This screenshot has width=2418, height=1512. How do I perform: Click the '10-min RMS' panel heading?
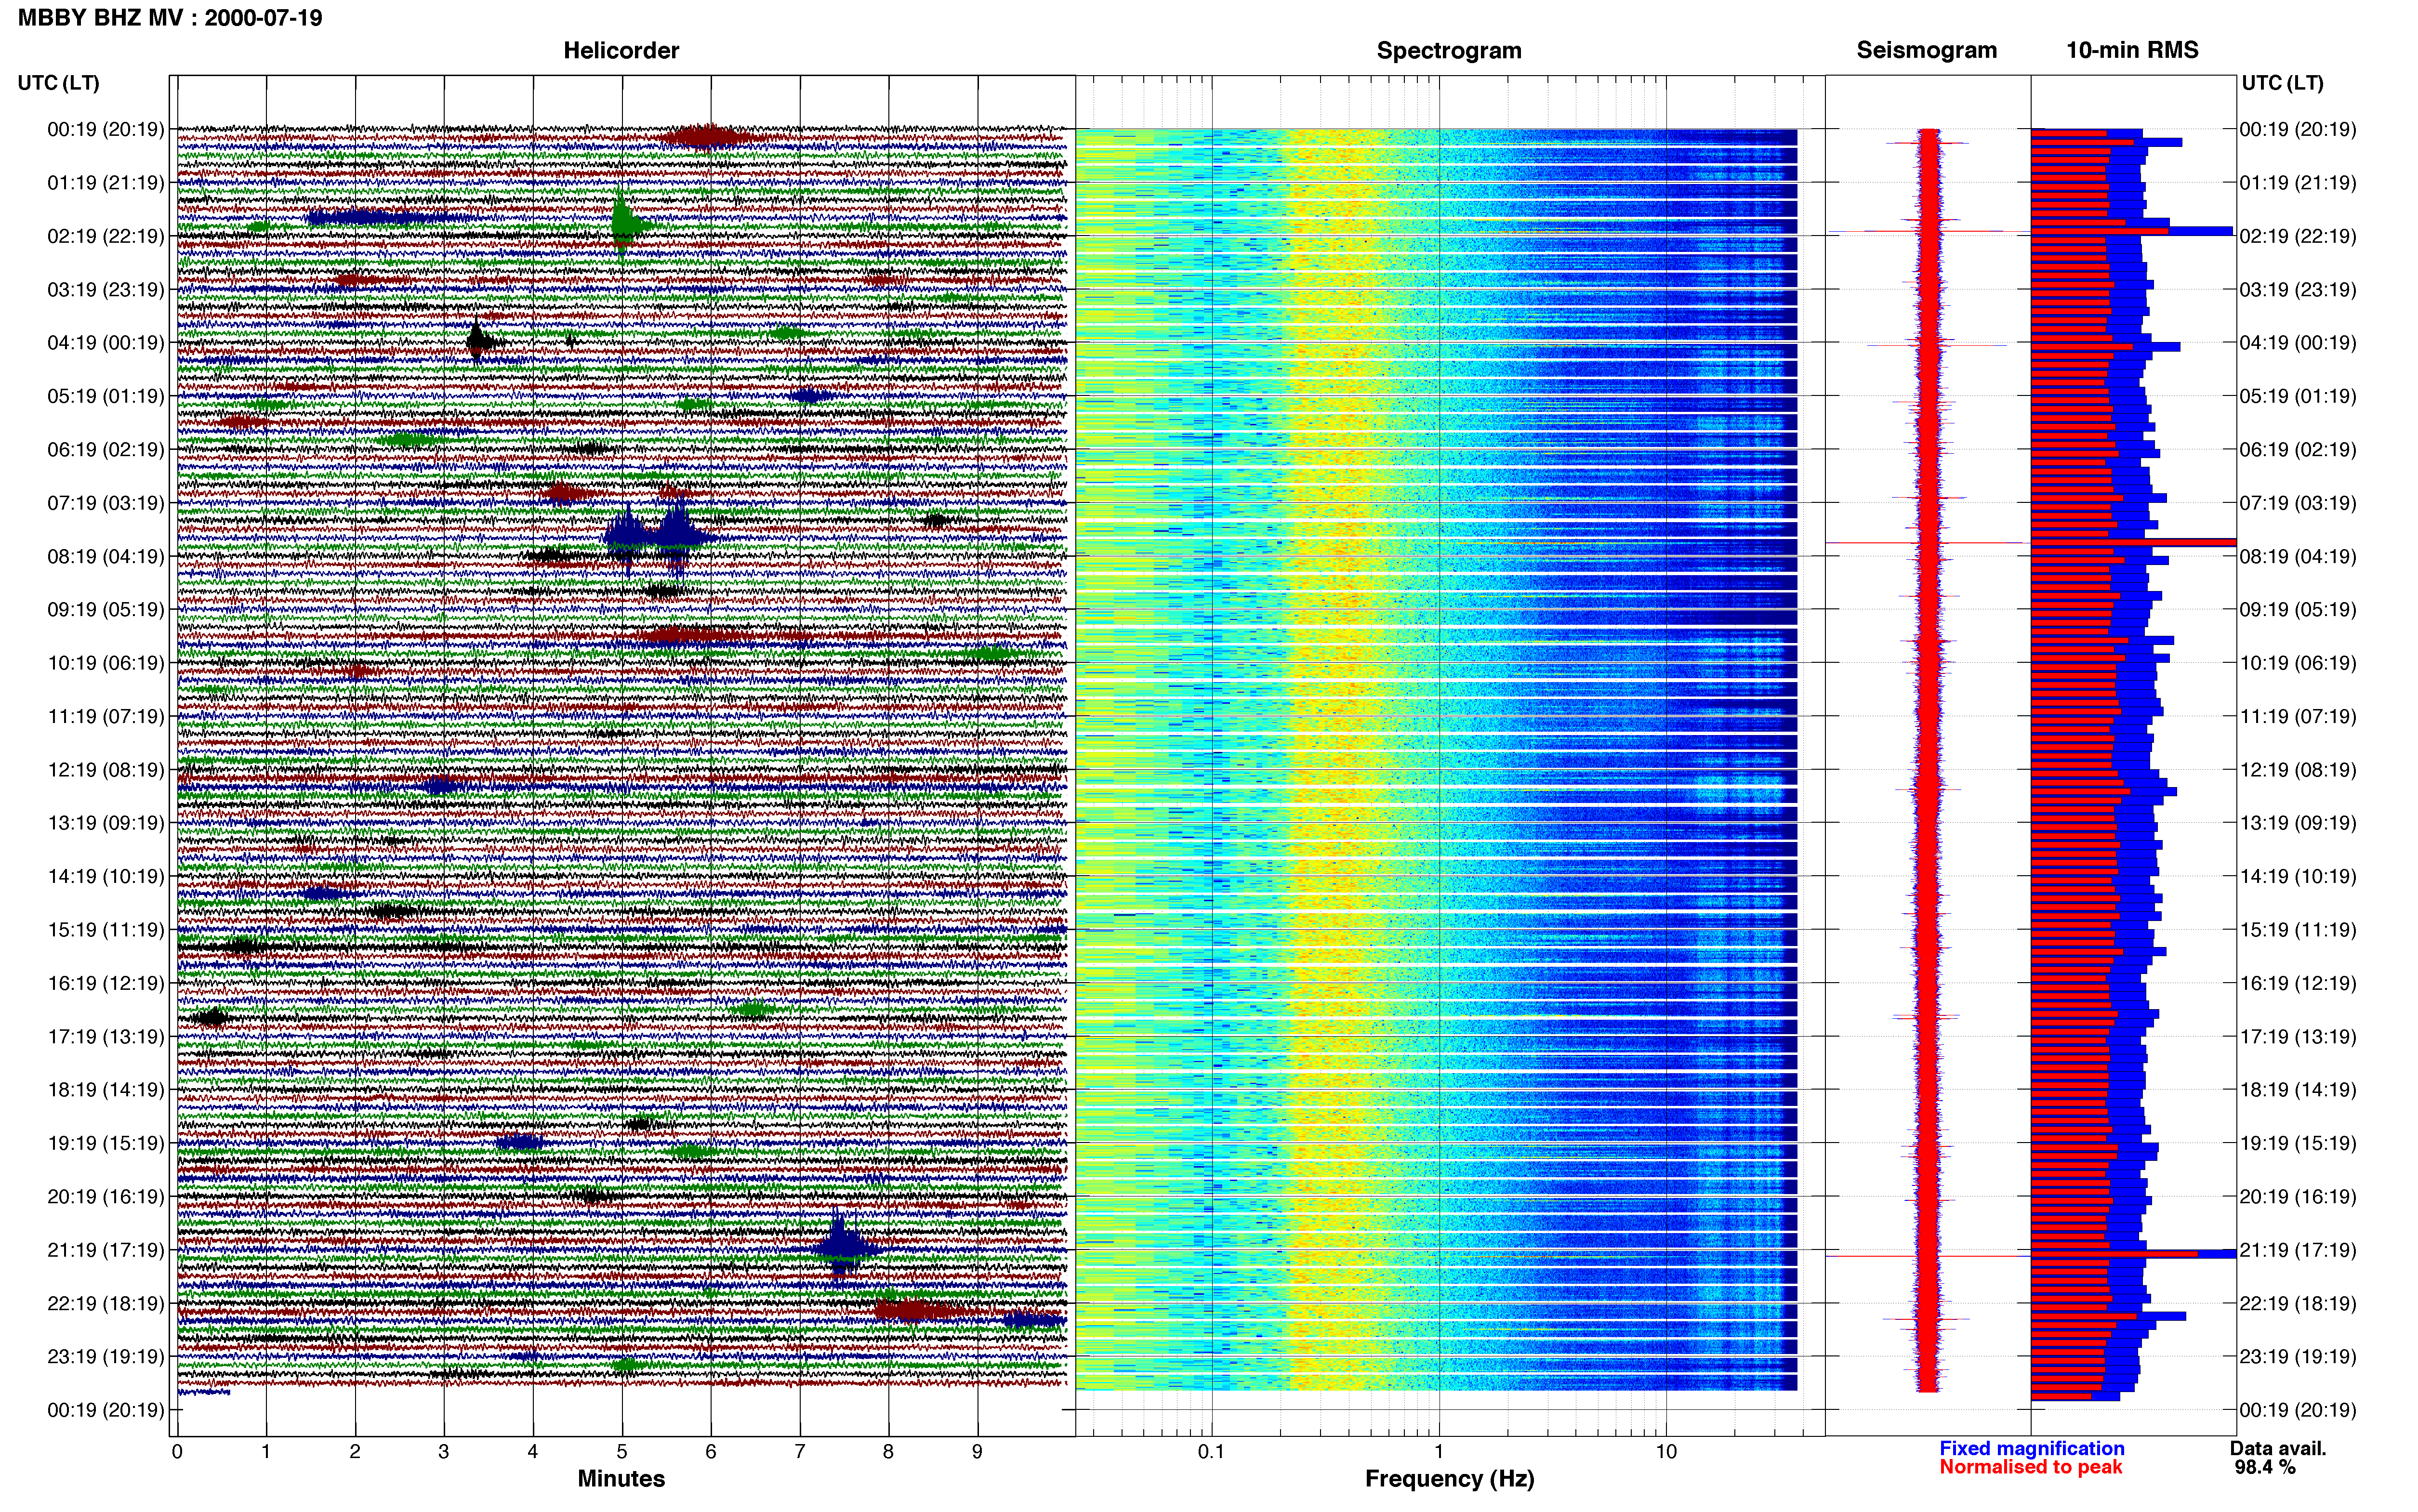pyautogui.click(x=2132, y=50)
